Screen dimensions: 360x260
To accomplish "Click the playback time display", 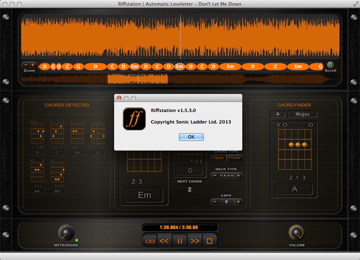I will pyautogui.click(x=180, y=227).
